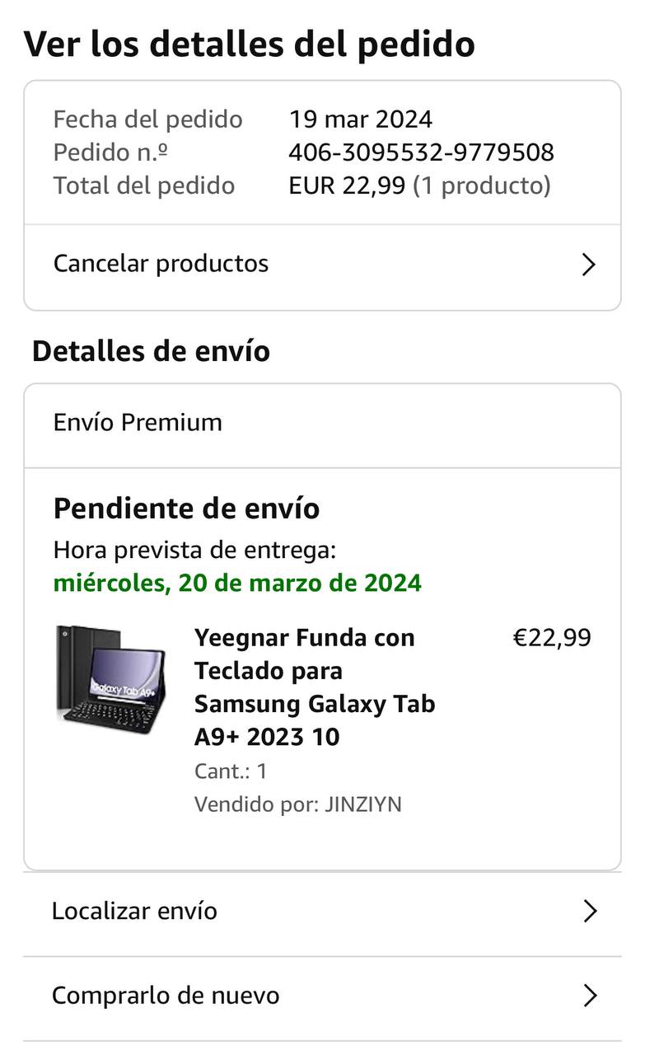Click the order total EUR 22,99
Viewport: 645px width, 1055px height.
pos(347,185)
